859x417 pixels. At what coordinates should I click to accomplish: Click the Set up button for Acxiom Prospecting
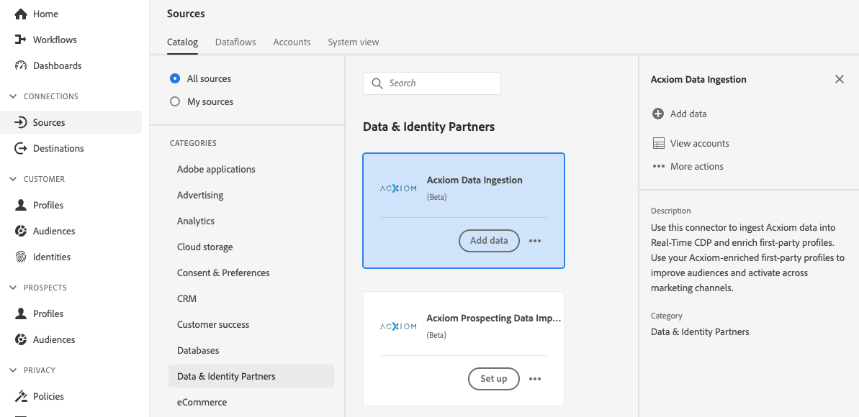[493, 379]
